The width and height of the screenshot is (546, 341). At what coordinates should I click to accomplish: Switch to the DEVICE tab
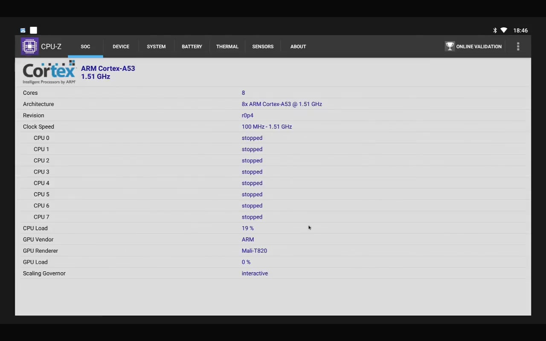pyautogui.click(x=121, y=46)
